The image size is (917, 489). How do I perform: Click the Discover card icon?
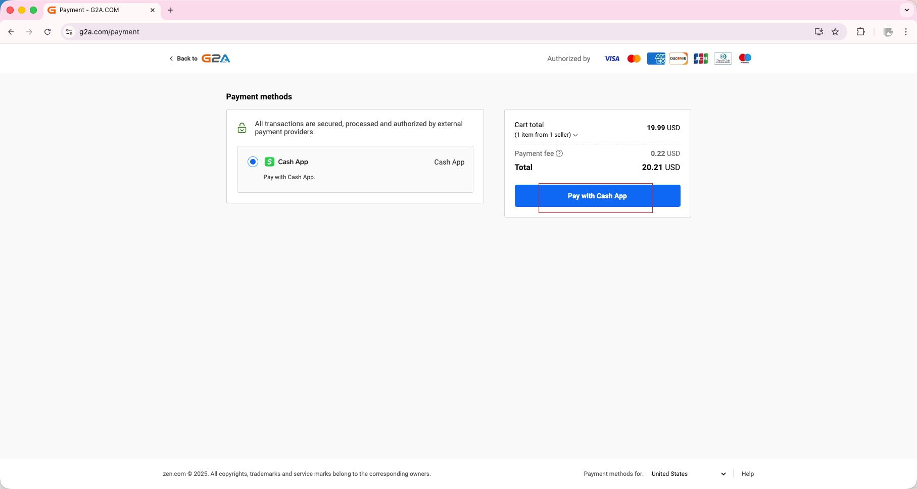tap(679, 59)
